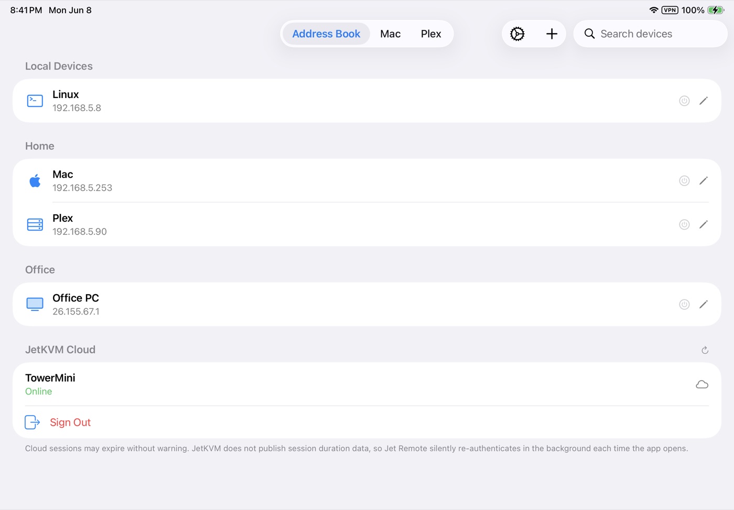Switch to the Address Book tab
Screen dimensions: 734x510
click(326, 34)
